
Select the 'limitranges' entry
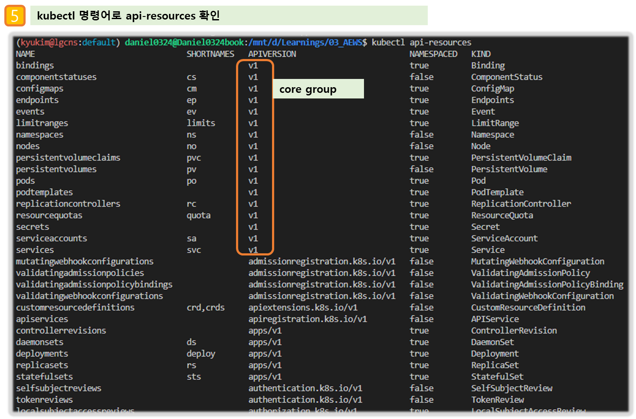[42, 123]
